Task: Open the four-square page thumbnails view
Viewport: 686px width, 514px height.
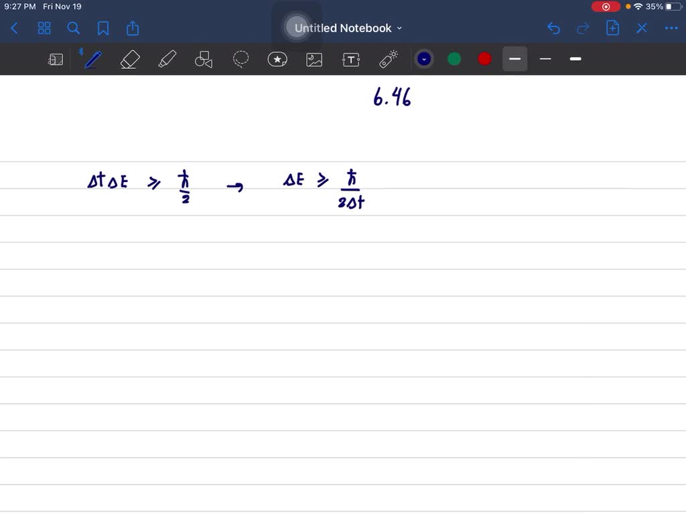Action: tap(44, 28)
